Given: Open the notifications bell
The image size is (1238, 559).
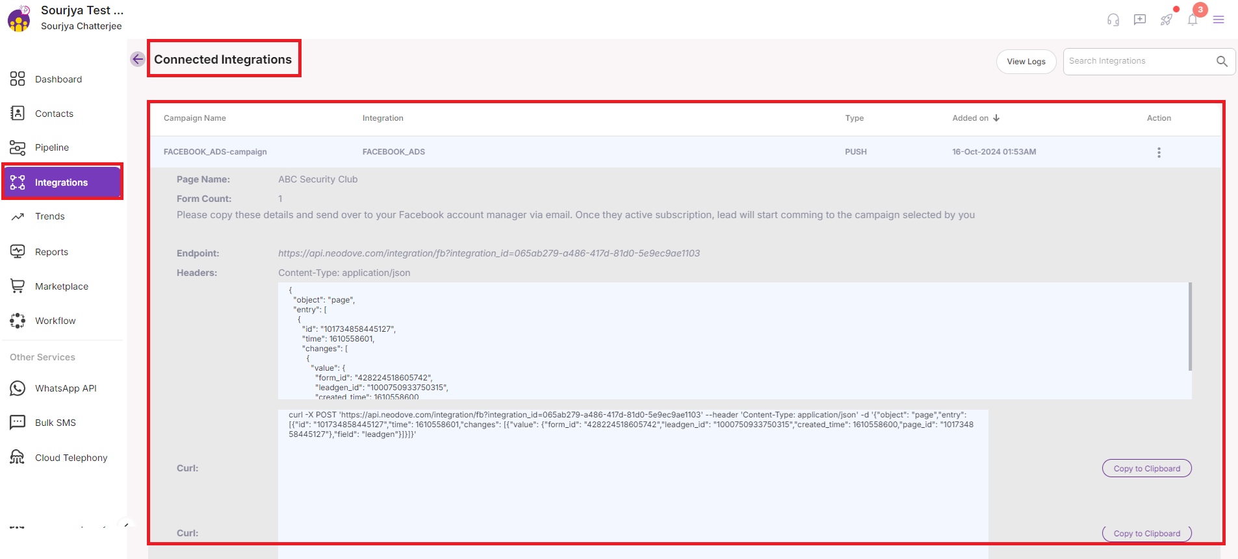Looking at the screenshot, I should coord(1193,19).
